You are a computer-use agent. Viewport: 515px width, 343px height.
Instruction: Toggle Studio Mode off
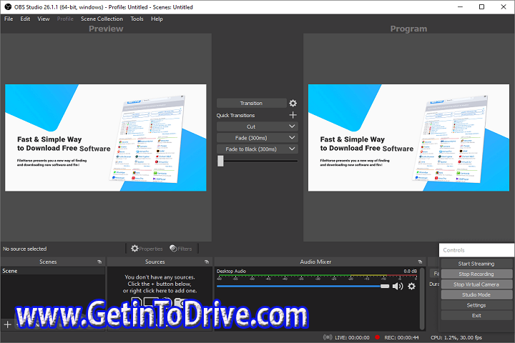(x=476, y=294)
